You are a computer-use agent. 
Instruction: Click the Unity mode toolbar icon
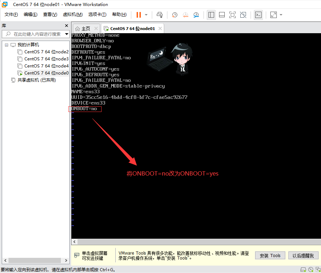(243, 15)
